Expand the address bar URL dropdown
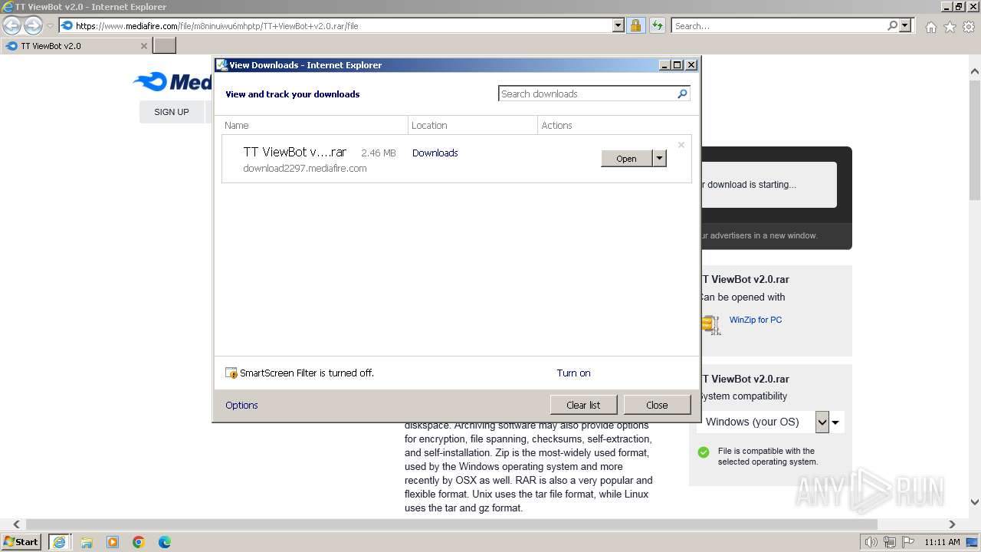Image resolution: width=981 pixels, height=552 pixels. point(618,25)
